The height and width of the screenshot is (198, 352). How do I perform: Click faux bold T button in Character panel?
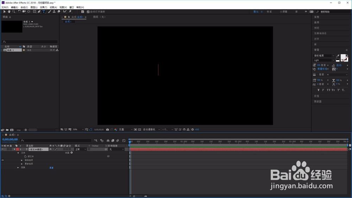pyautogui.click(x=318, y=90)
